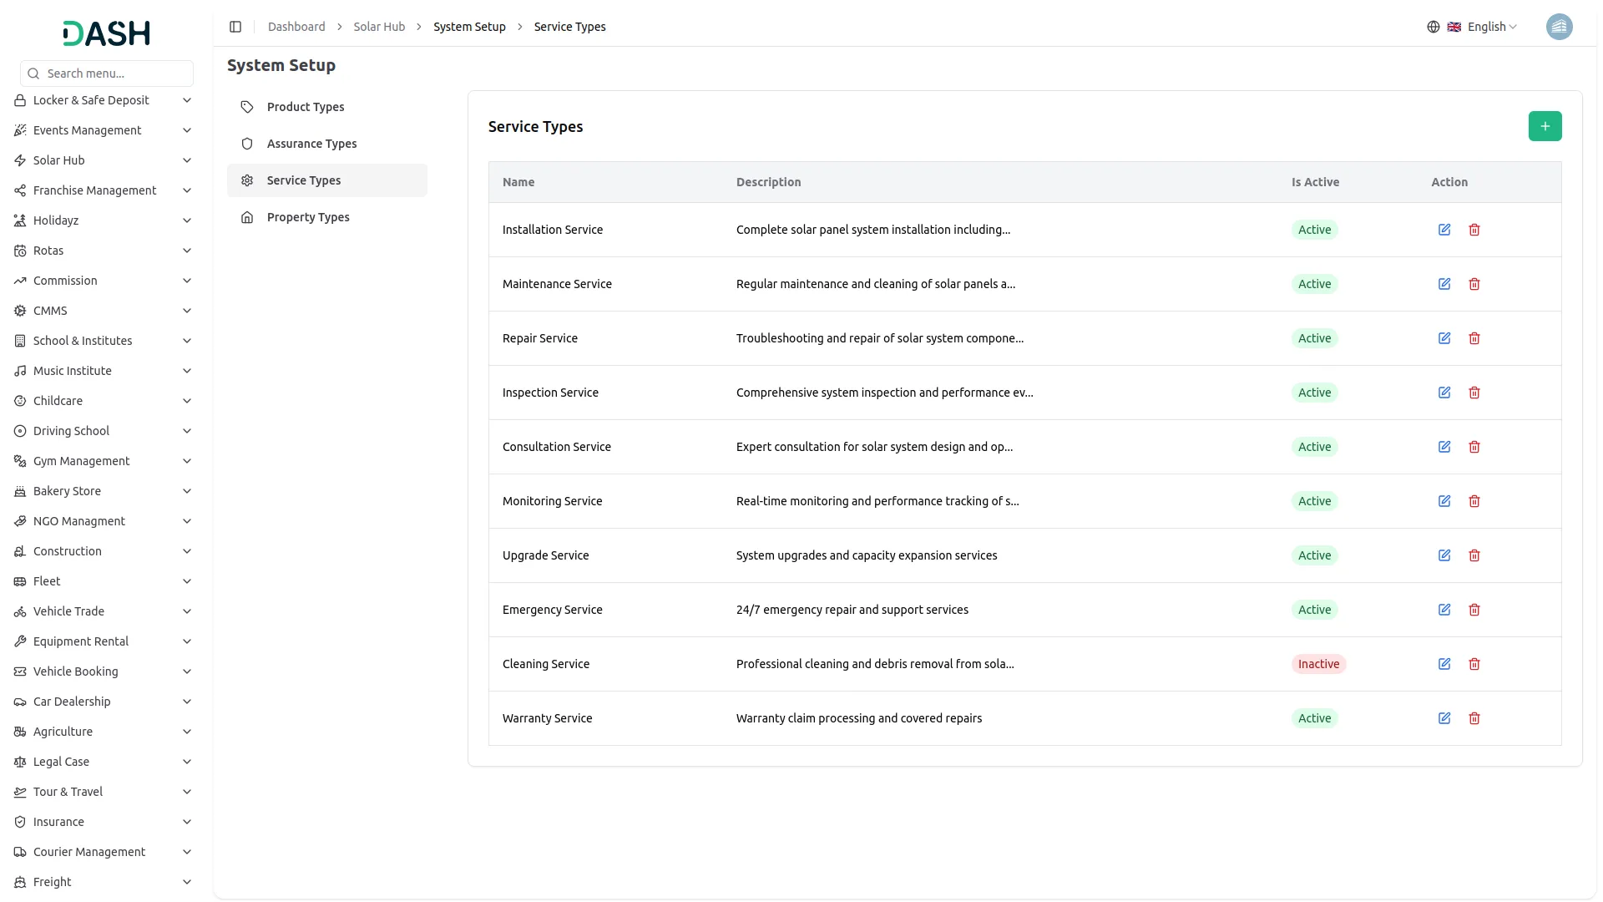1603x902 pixels.
Task: Open Solar Hub breadcrumb link
Action: 379,27
